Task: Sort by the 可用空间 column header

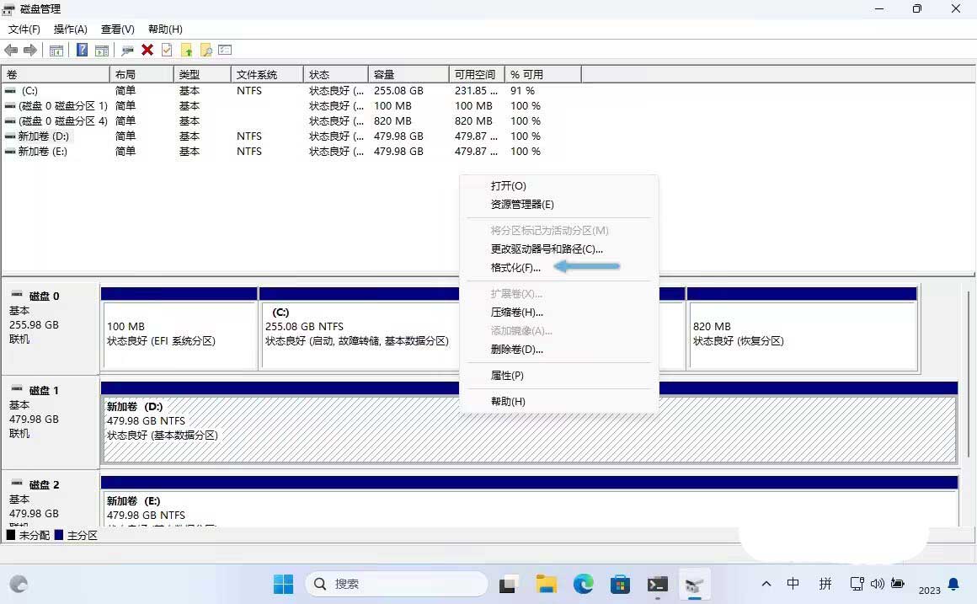Action: click(477, 75)
